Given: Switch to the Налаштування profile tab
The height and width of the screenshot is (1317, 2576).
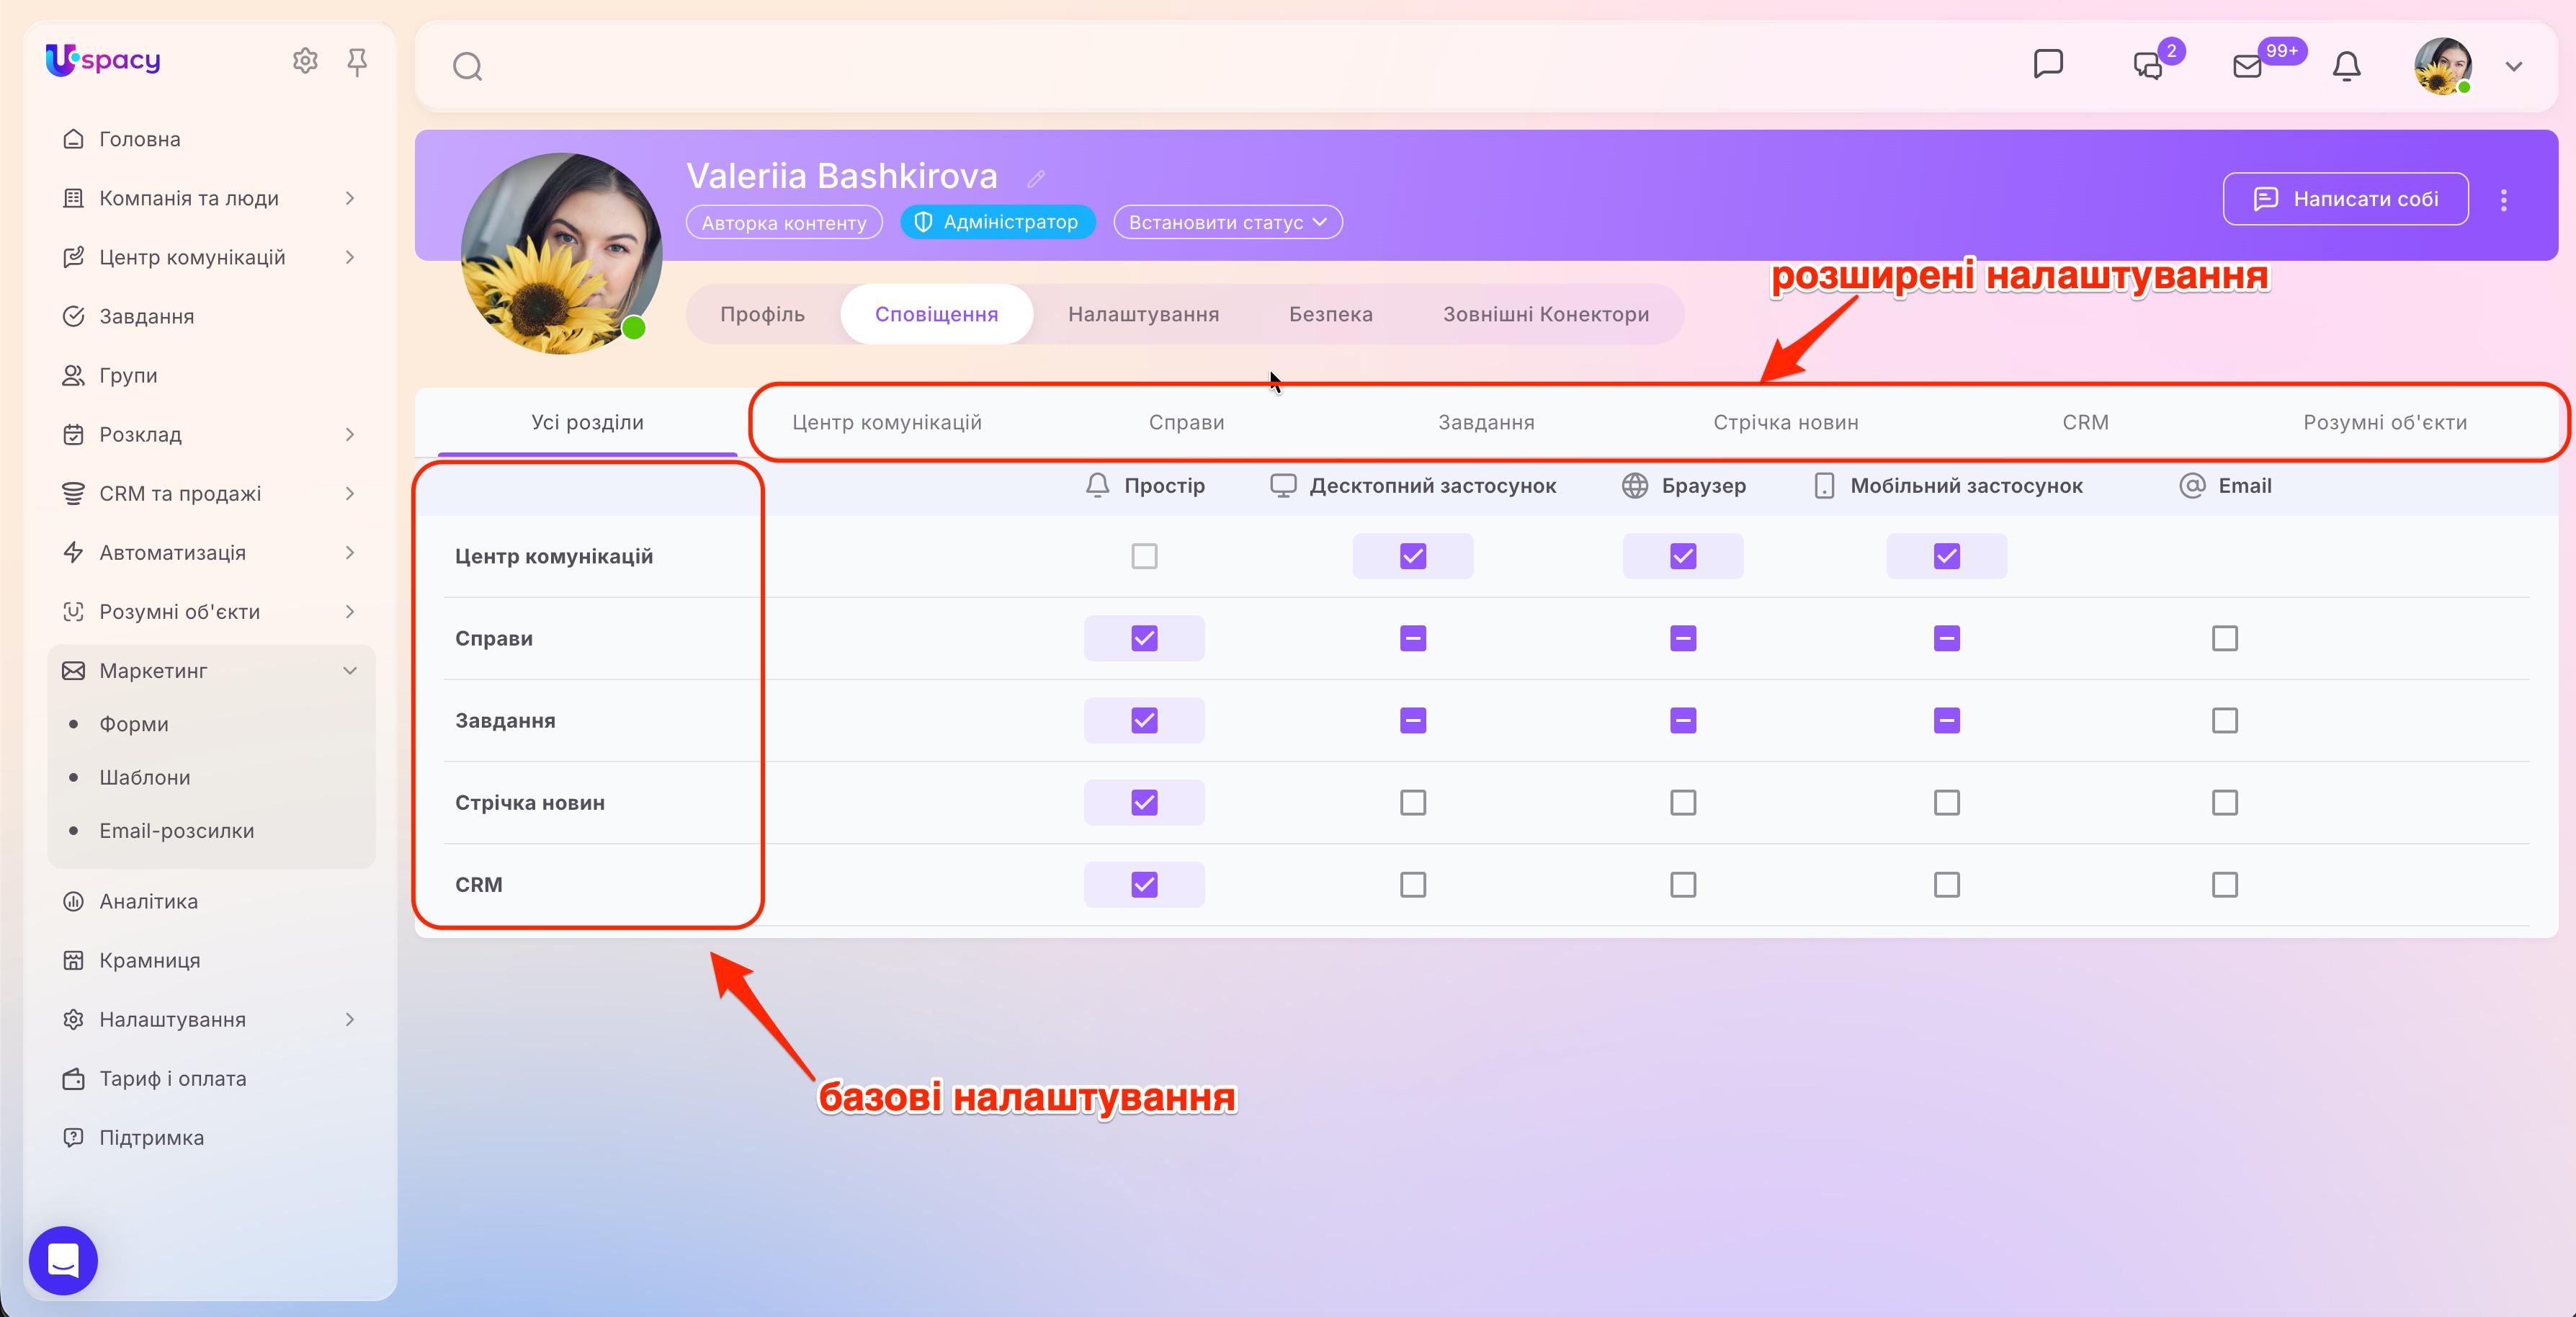Looking at the screenshot, I should 1143,314.
